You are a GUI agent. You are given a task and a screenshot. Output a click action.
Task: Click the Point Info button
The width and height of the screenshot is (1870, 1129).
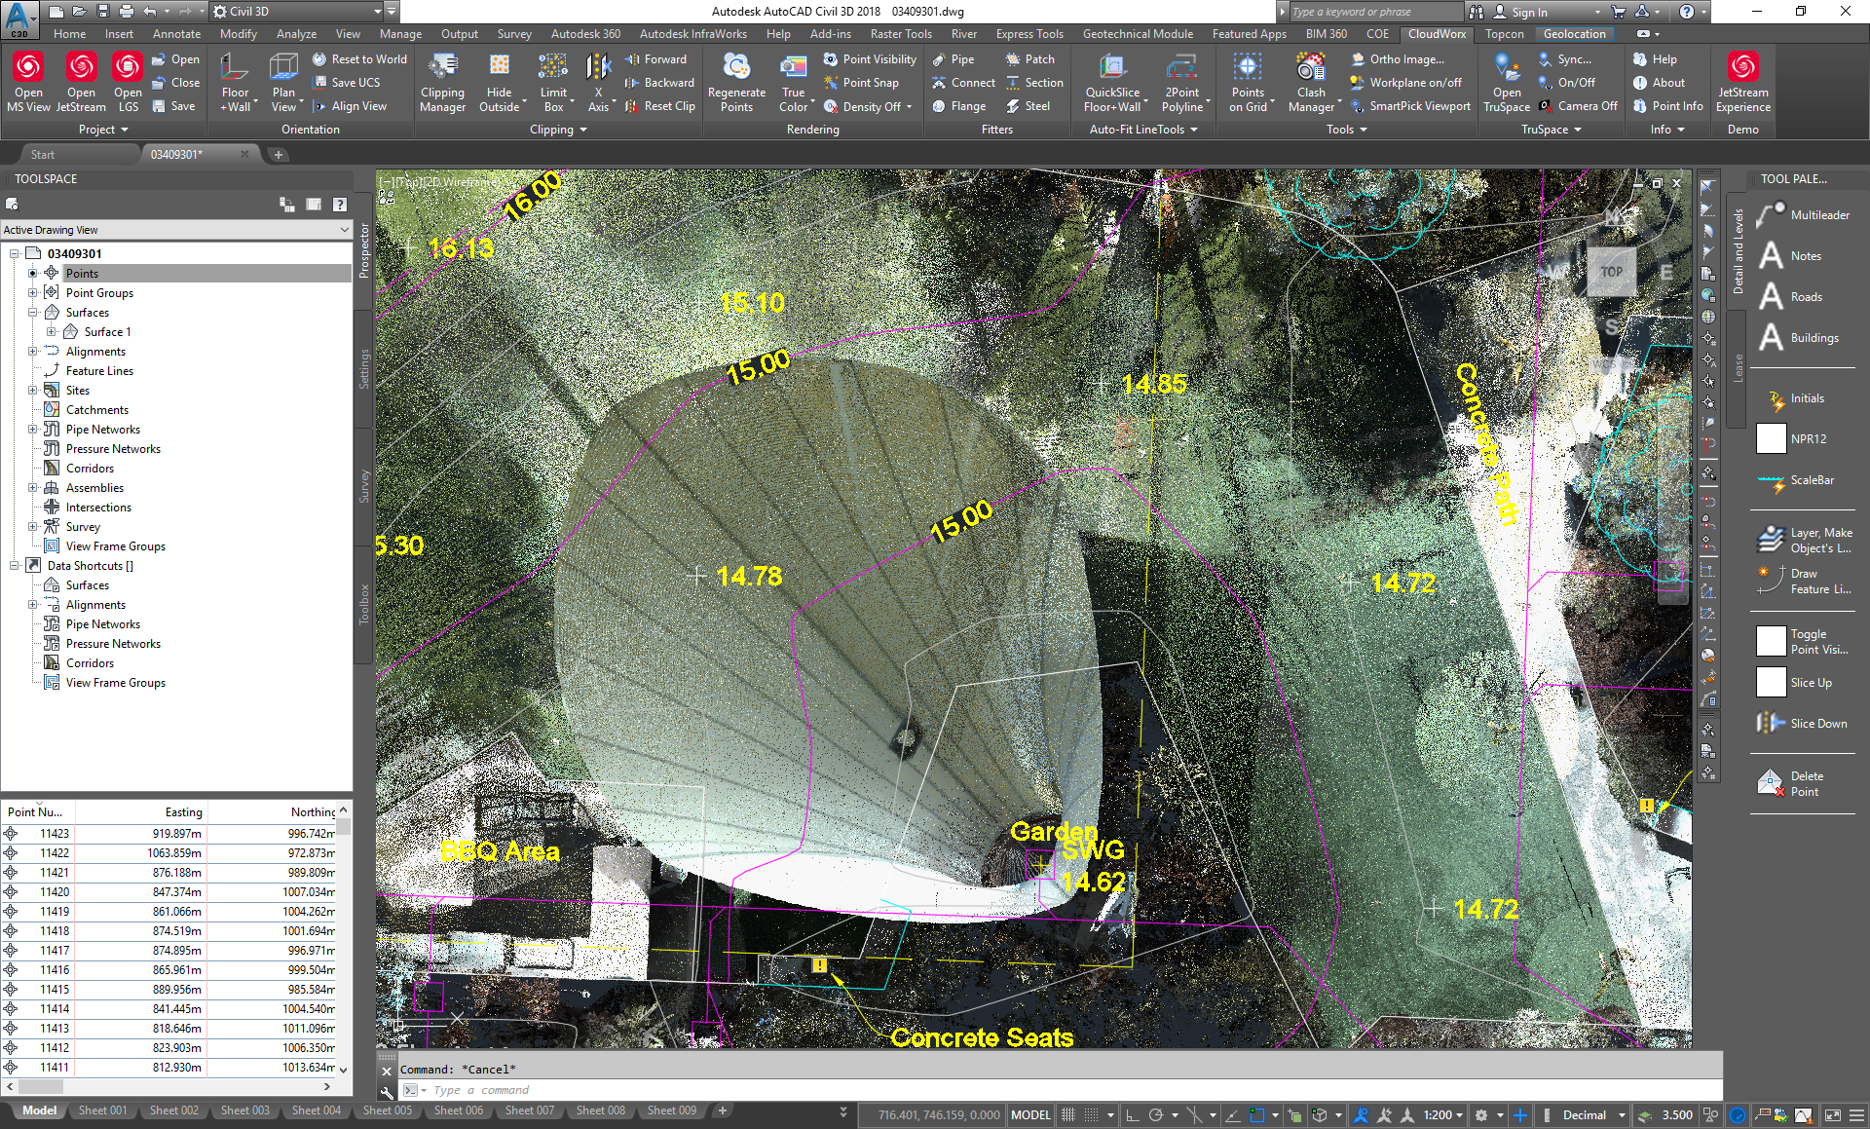point(1667,106)
